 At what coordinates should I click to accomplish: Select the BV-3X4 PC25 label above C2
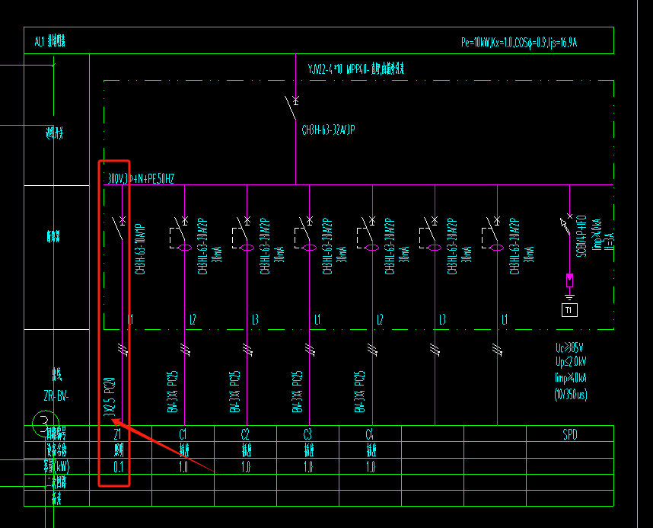[235, 392]
